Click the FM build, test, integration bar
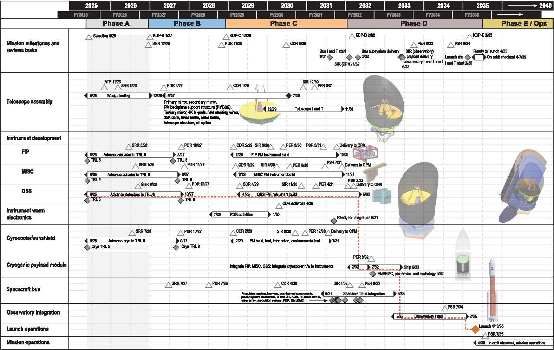 coord(281,241)
